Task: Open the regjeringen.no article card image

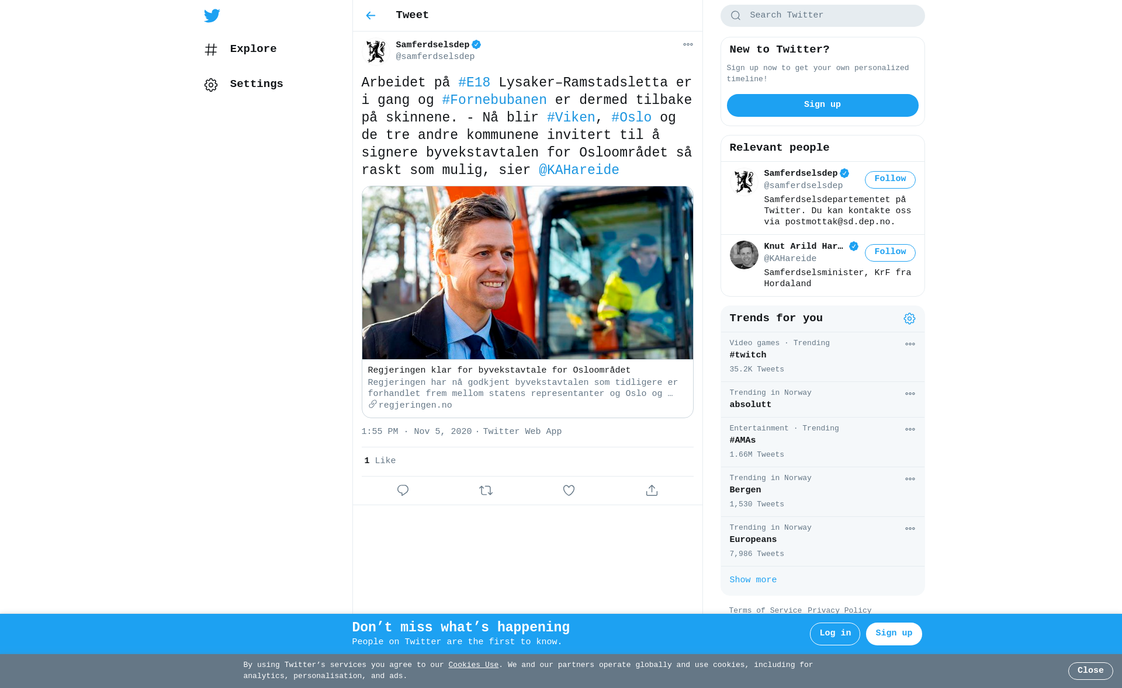Action: point(527,273)
